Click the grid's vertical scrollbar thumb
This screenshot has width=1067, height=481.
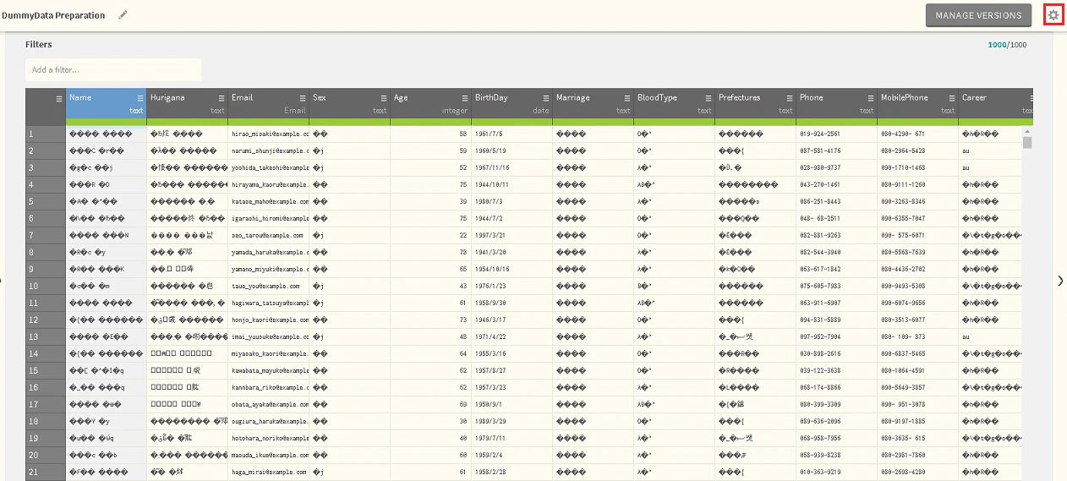point(1027,142)
